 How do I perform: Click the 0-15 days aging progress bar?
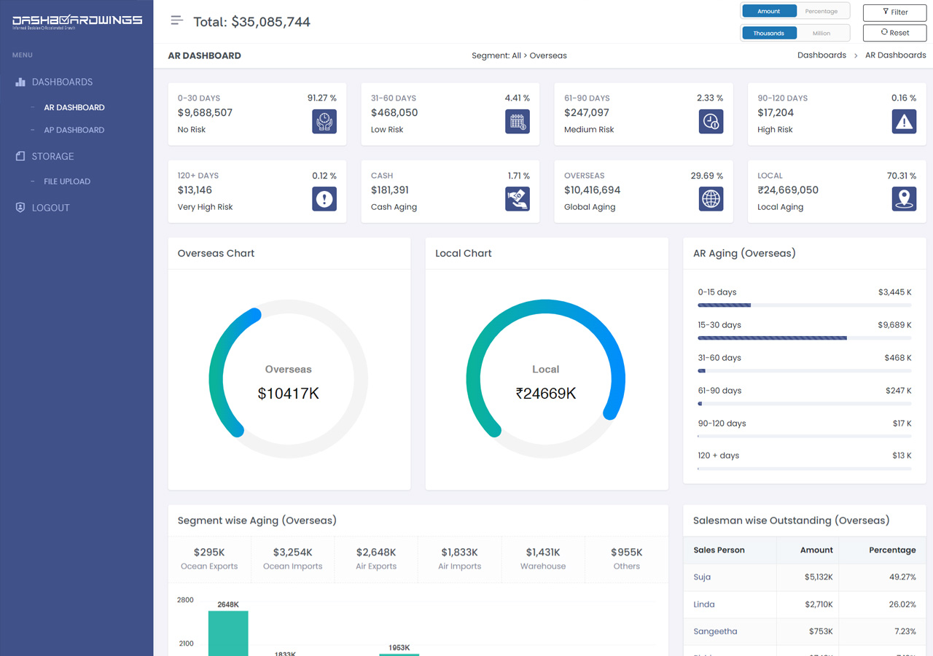coord(805,305)
